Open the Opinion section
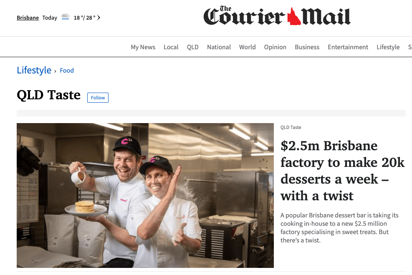 coord(275,47)
